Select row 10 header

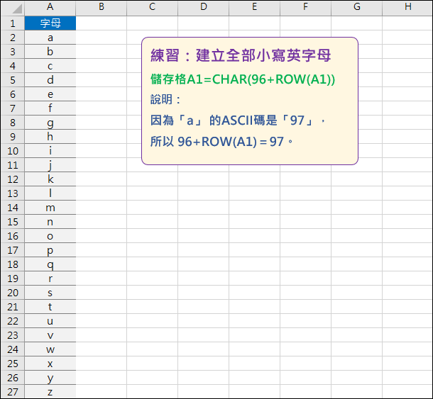(13, 151)
